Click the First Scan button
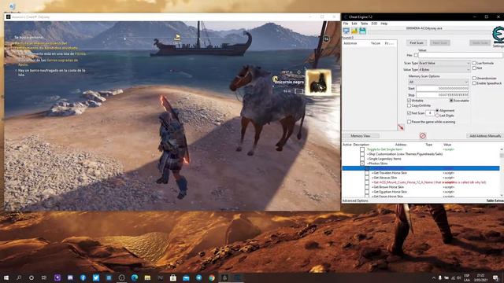Image resolution: width=504 pixels, height=283 pixels. click(417, 42)
